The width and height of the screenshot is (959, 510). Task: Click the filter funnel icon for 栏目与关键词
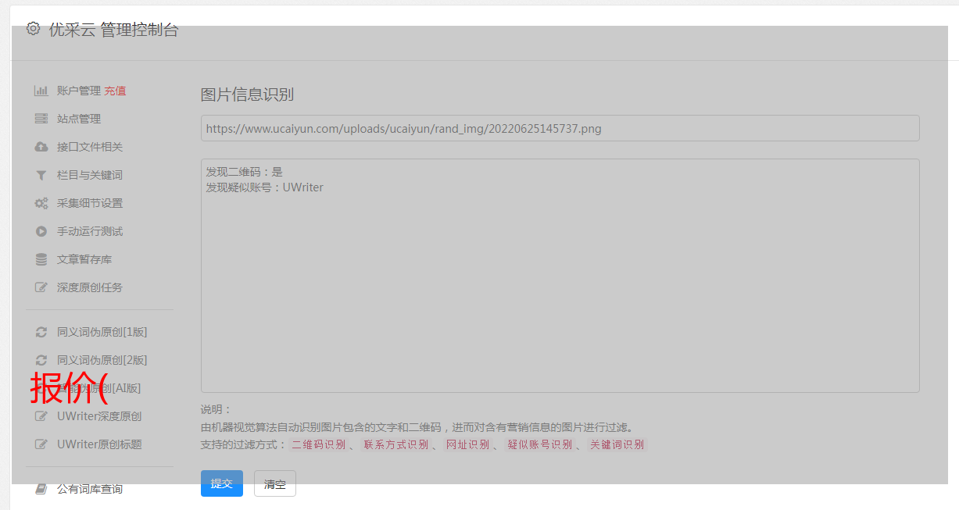click(x=41, y=175)
